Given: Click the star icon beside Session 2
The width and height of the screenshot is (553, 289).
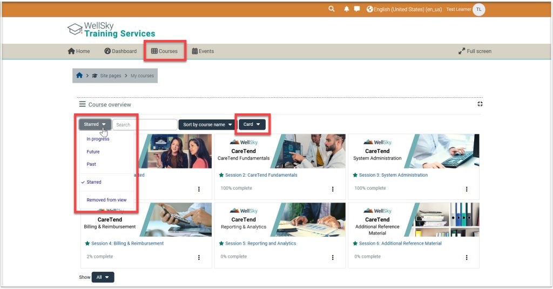Looking at the screenshot, I should coord(221,175).
